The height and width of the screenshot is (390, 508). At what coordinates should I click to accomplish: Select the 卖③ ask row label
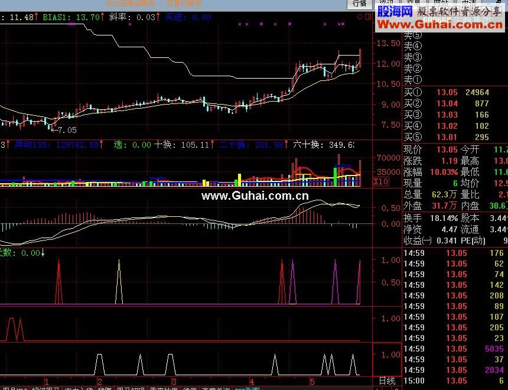(x=413, y=57)
